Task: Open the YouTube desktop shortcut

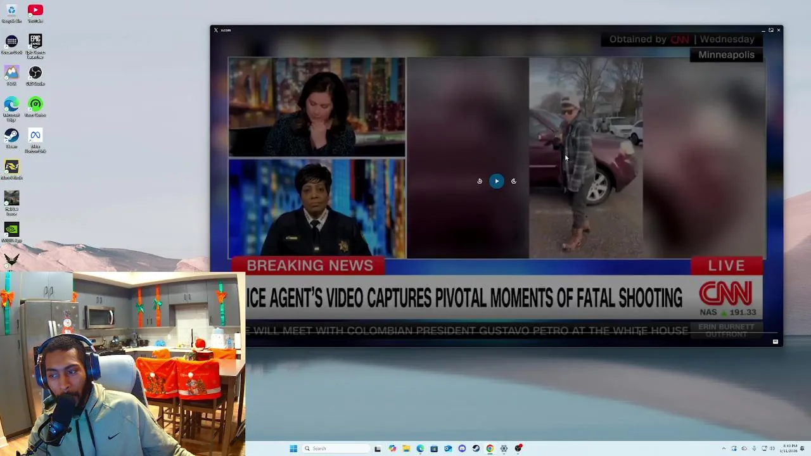Action: pyautogui.click(x=35, y=13)
